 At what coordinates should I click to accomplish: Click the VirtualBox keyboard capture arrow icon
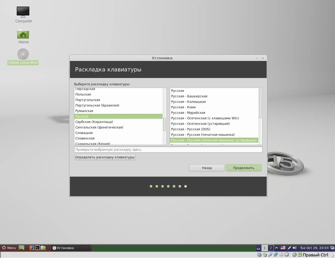pyautogui.click(x=300, y=255)
